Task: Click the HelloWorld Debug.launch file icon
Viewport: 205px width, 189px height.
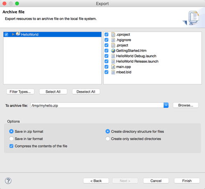Action: 113,56
